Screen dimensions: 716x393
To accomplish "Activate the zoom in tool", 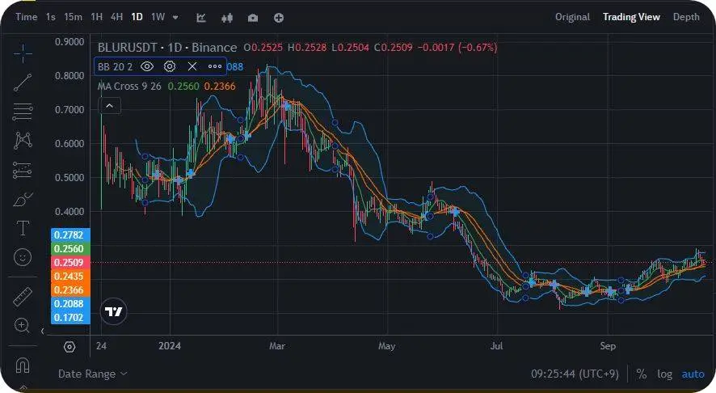I will (x=23, y=325).
